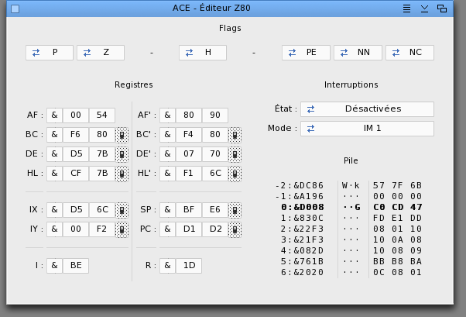466x317 pixels.
Task: Click memory icon next to HL' register
Action: click(x=235, y=174)
